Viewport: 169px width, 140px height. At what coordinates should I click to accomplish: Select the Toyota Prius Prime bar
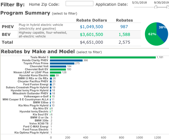pos(62,63)
